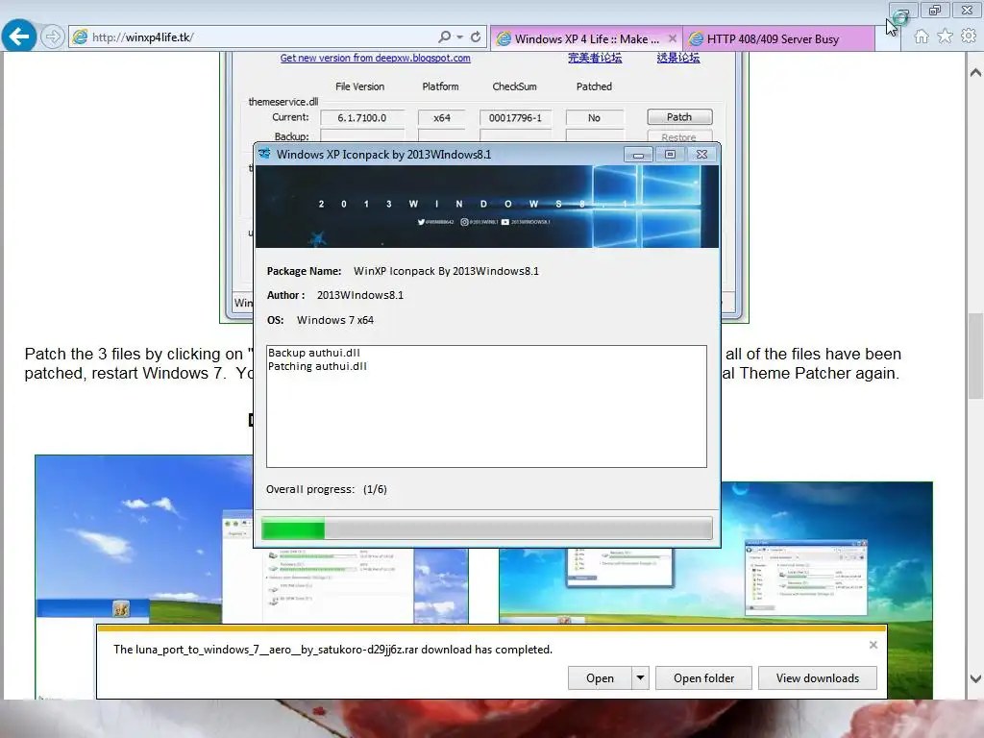Click the greyed Restore button for themeservice.dll

pos(679,136)
